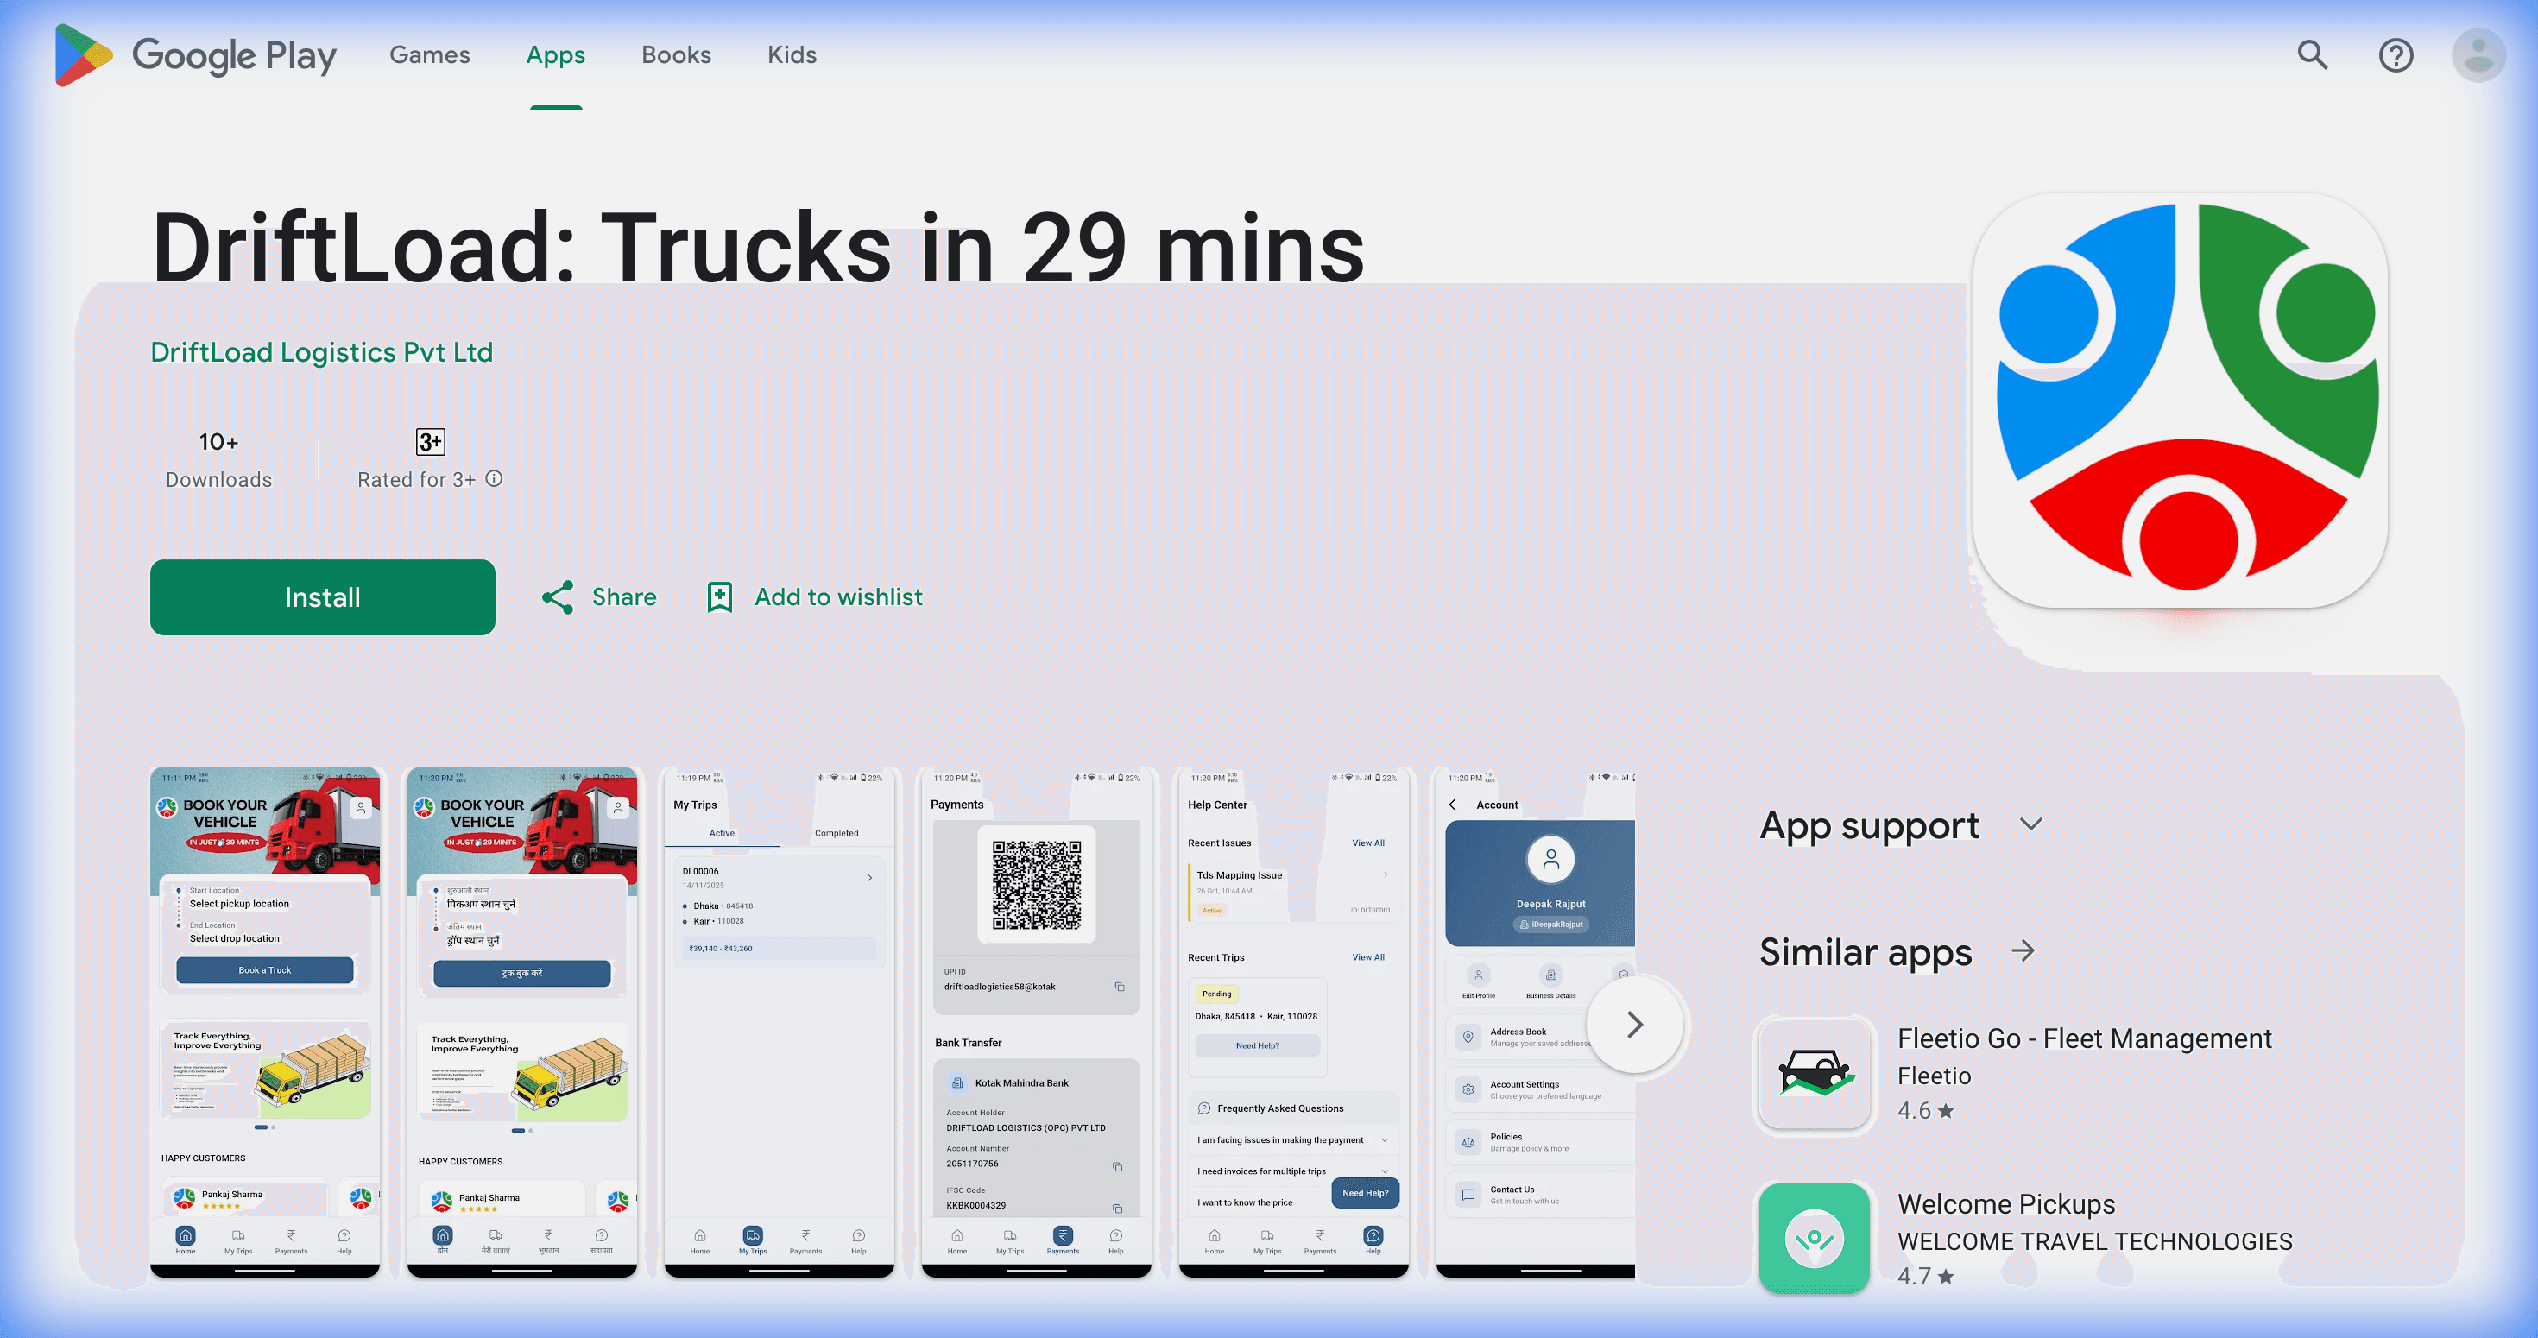
Task: Open the Google Play home logo
Action: 194,55
